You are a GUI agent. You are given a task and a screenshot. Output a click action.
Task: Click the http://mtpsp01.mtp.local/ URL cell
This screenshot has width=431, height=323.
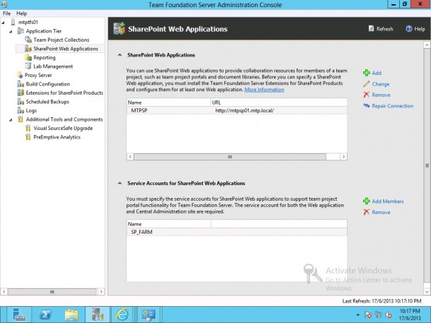[x=244, y=110]
